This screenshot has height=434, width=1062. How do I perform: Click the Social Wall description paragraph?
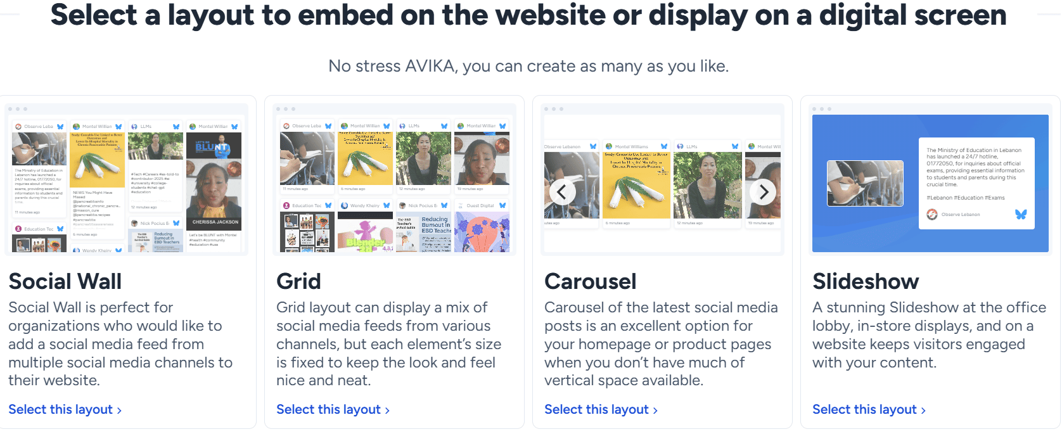pos(120,344)
